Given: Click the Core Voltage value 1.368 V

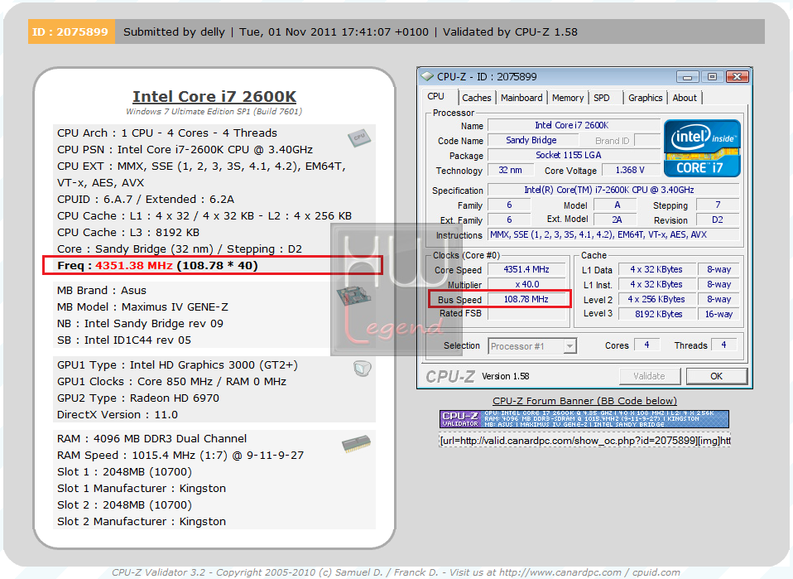Looking at the screenshot, I should [x=630, y=170].
